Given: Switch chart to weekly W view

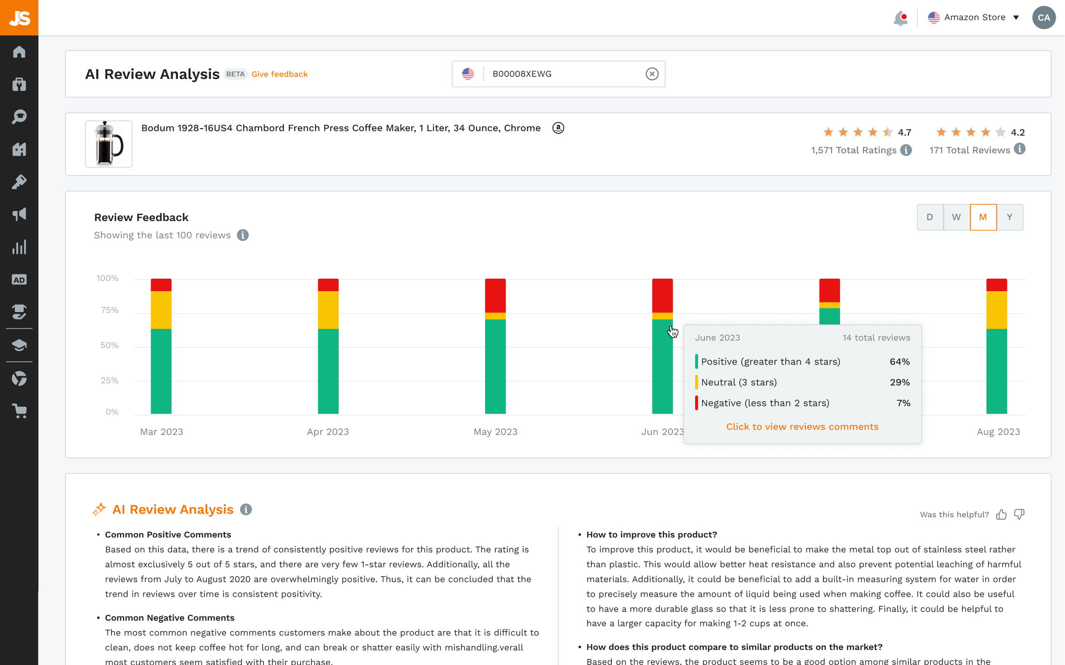Looking at the screenshot, I should tap(956, 217).
